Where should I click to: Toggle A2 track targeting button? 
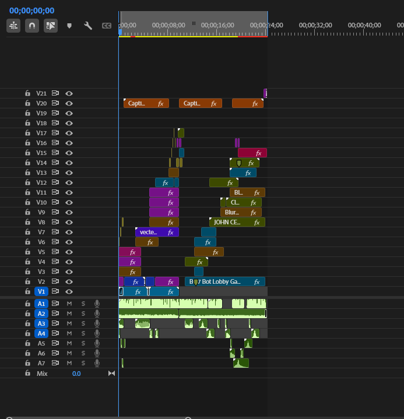(x=41, y=314)
